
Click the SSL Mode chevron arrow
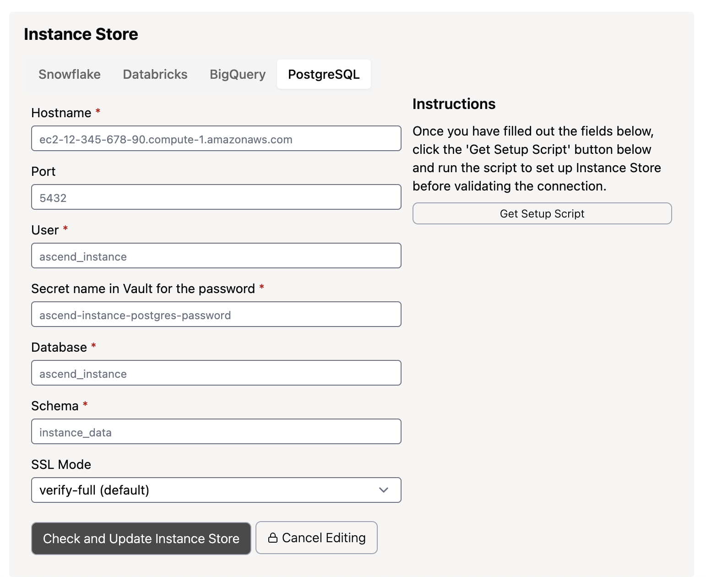tap(384, 490)
